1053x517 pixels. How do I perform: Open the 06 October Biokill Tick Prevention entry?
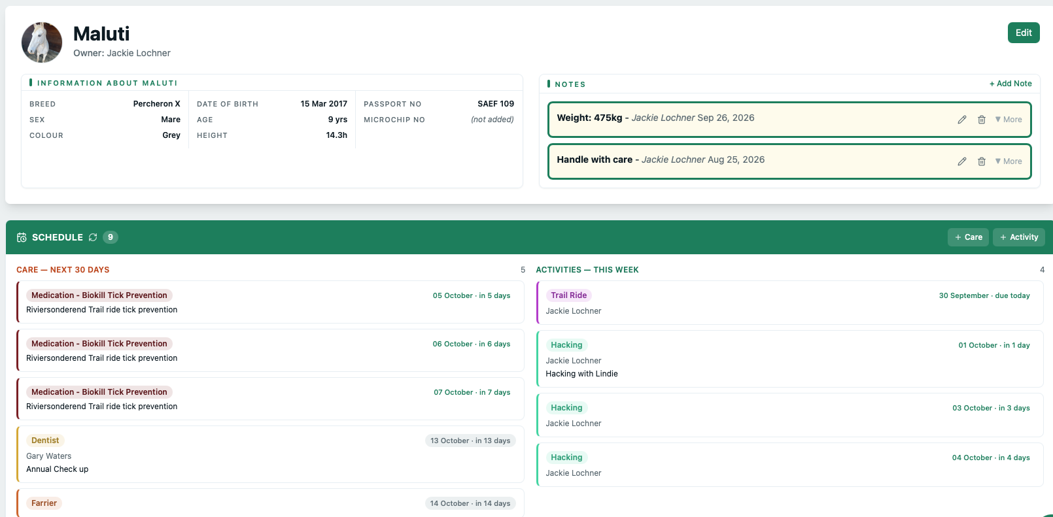click(270, 350)
